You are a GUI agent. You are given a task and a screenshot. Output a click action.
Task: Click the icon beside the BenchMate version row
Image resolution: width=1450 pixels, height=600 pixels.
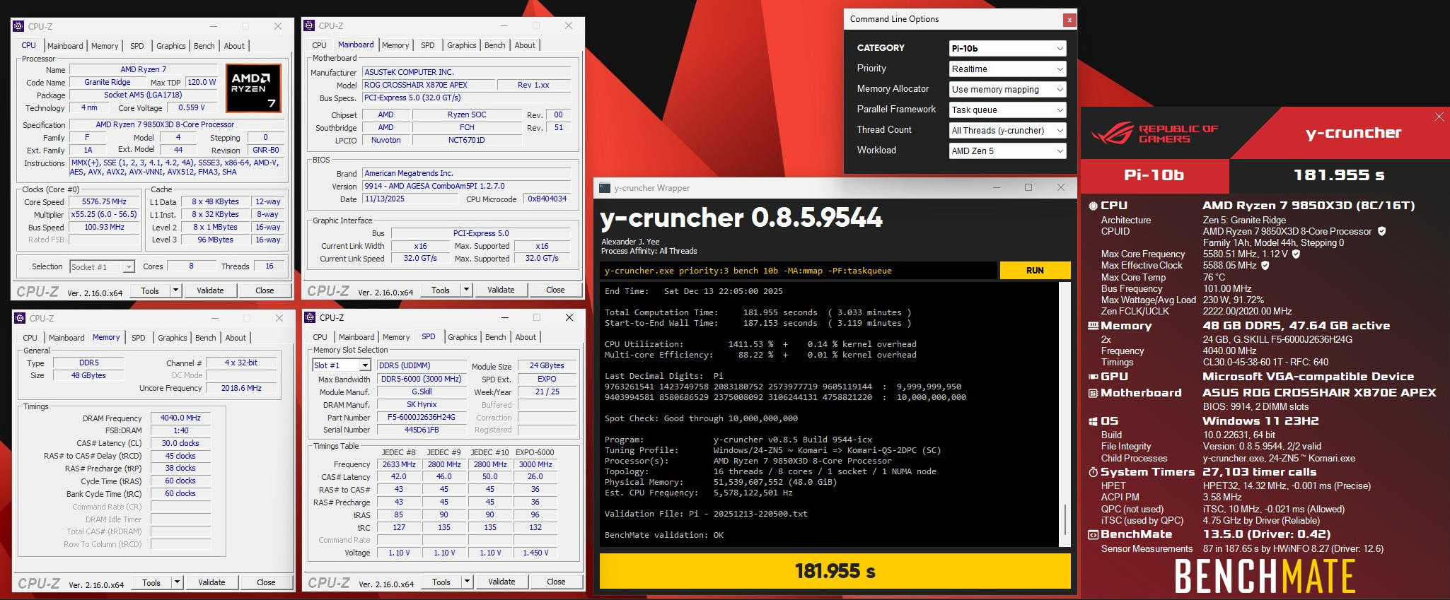[x=1093, y=534]
